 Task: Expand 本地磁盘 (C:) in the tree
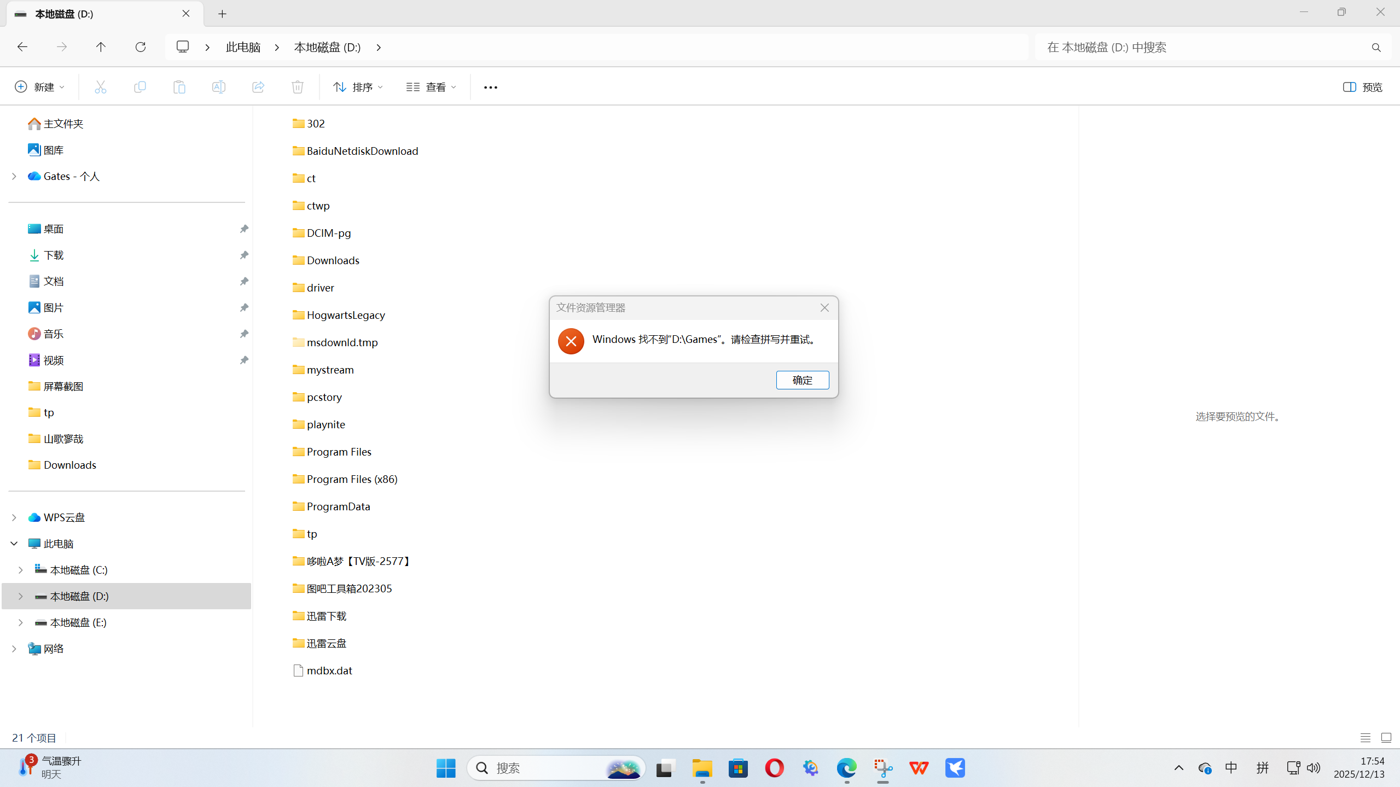coord(21,569)
